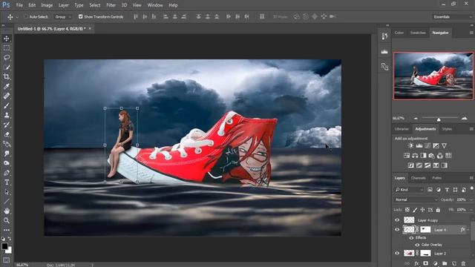
Task: Add a layer mask
Action: coord(425,264)
